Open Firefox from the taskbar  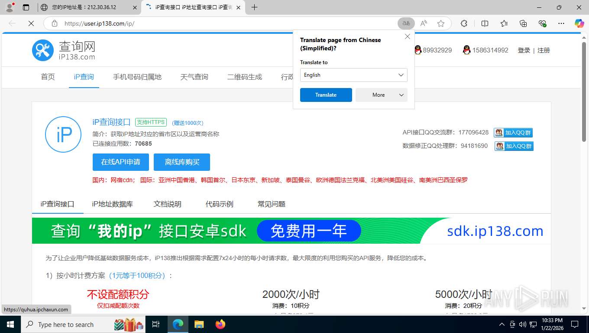tap(220, 324)
